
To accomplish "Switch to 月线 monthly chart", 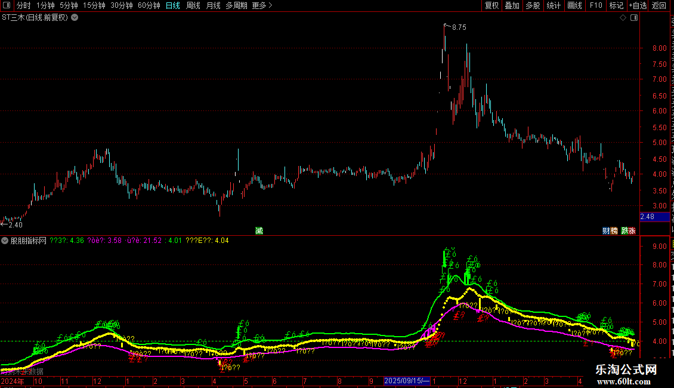I will (x=213, y=5).
